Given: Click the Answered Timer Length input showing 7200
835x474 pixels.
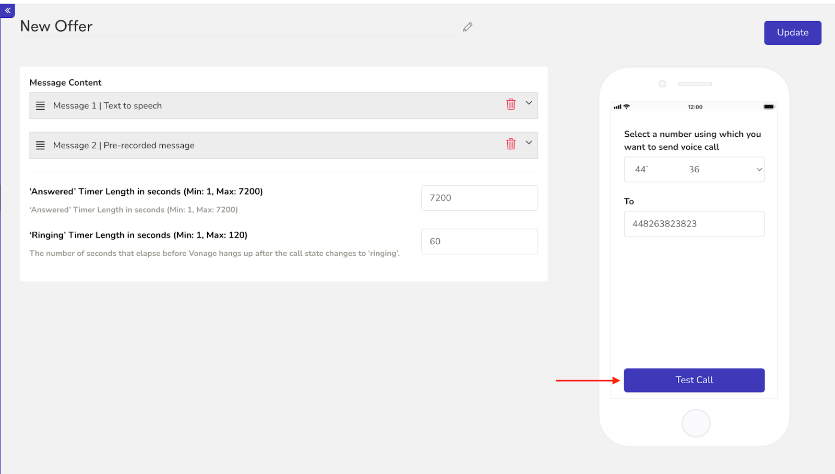Looking at the screenshot, I should [x=479, y=197].
